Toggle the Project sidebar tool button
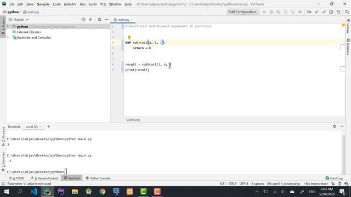The image size is (351, 197). 3,26
